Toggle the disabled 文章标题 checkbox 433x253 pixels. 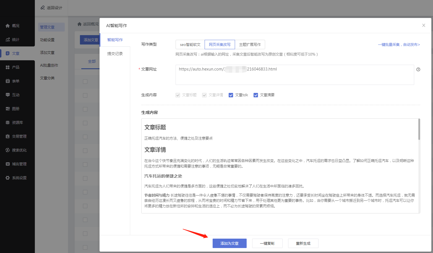pos(178,95)
